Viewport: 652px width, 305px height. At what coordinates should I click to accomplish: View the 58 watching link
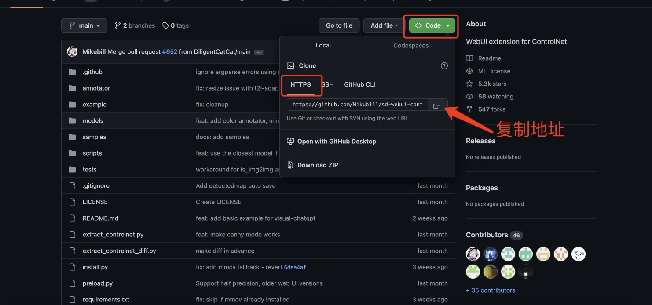pyautogui.click(x=496, y=96)
